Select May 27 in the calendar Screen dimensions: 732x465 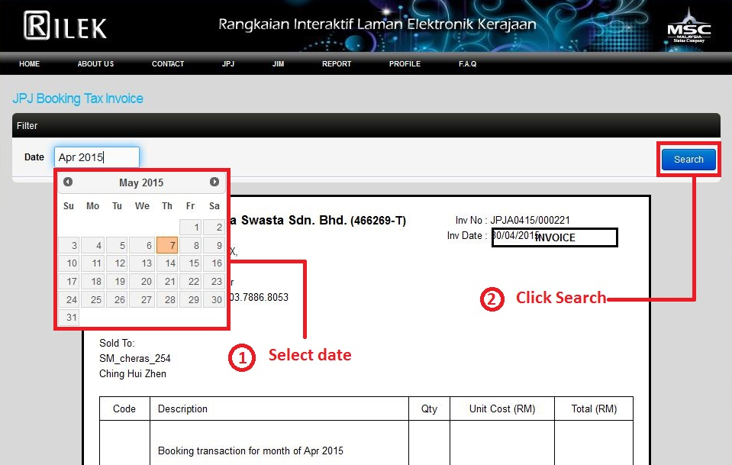coord(142,300)
